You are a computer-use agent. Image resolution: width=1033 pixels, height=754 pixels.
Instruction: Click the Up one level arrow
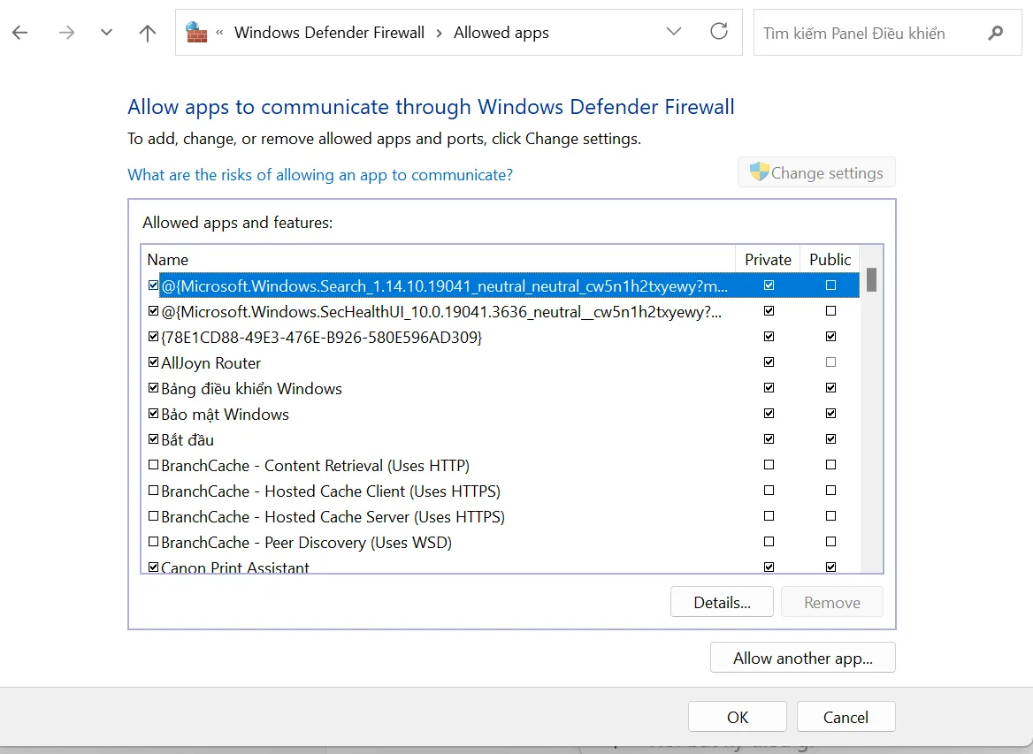(x=148, y=33)
